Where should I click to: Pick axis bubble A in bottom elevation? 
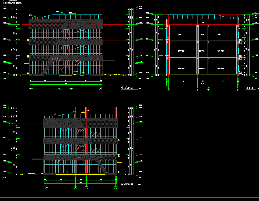[46, 188]
